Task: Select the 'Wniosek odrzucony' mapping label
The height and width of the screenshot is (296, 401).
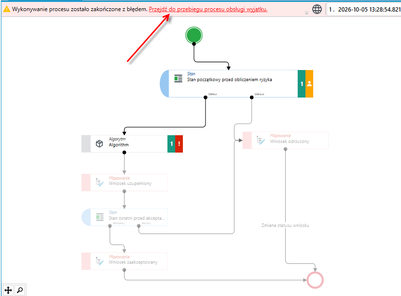Action: [x=290, y=141]
